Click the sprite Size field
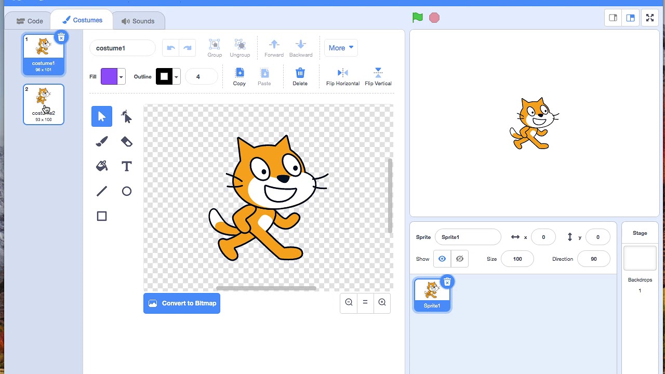Viewport: 665px width, 374px height. coord(517,259)
